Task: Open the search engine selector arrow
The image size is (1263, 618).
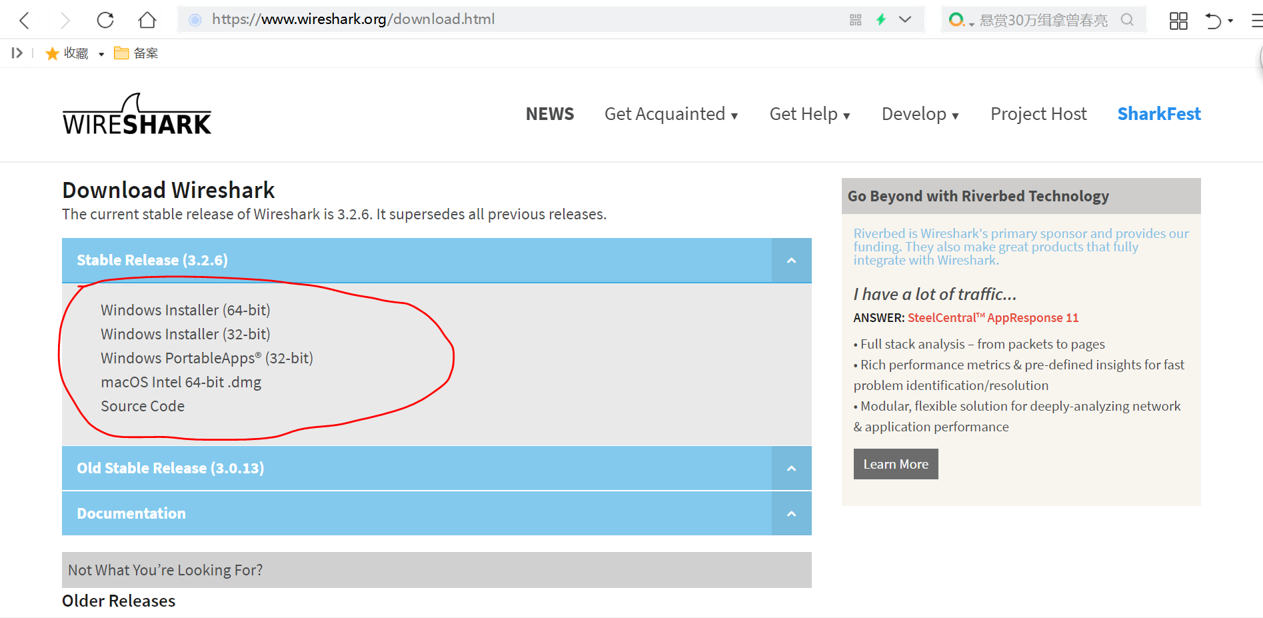Action: (x=972, y=24)
